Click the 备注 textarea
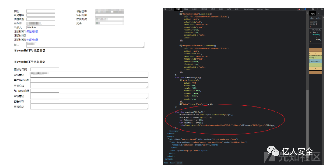Viewport: 324px width, 166px height. point(85,45)
